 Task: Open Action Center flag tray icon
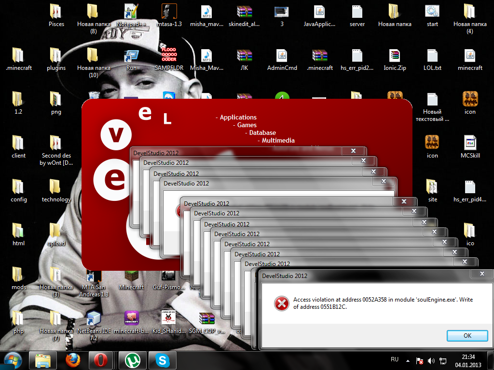click(419, 361)
